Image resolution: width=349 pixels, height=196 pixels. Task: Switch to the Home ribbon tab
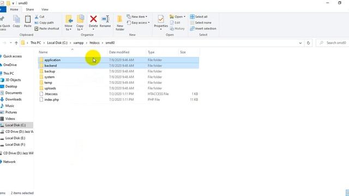[14, 10]
